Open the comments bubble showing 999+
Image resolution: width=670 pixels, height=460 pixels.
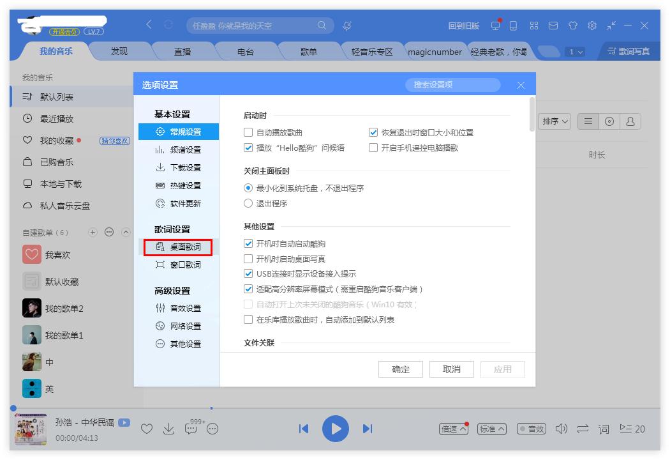click(189, 429)
